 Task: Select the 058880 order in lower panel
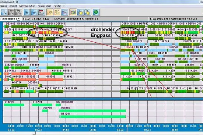point(66,108)
